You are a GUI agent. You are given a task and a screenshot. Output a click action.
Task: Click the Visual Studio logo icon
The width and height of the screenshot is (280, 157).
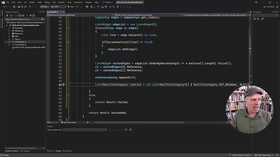click(x=3, y=3)
